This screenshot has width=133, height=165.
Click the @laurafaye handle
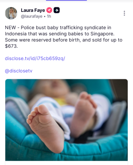[32, 16]
